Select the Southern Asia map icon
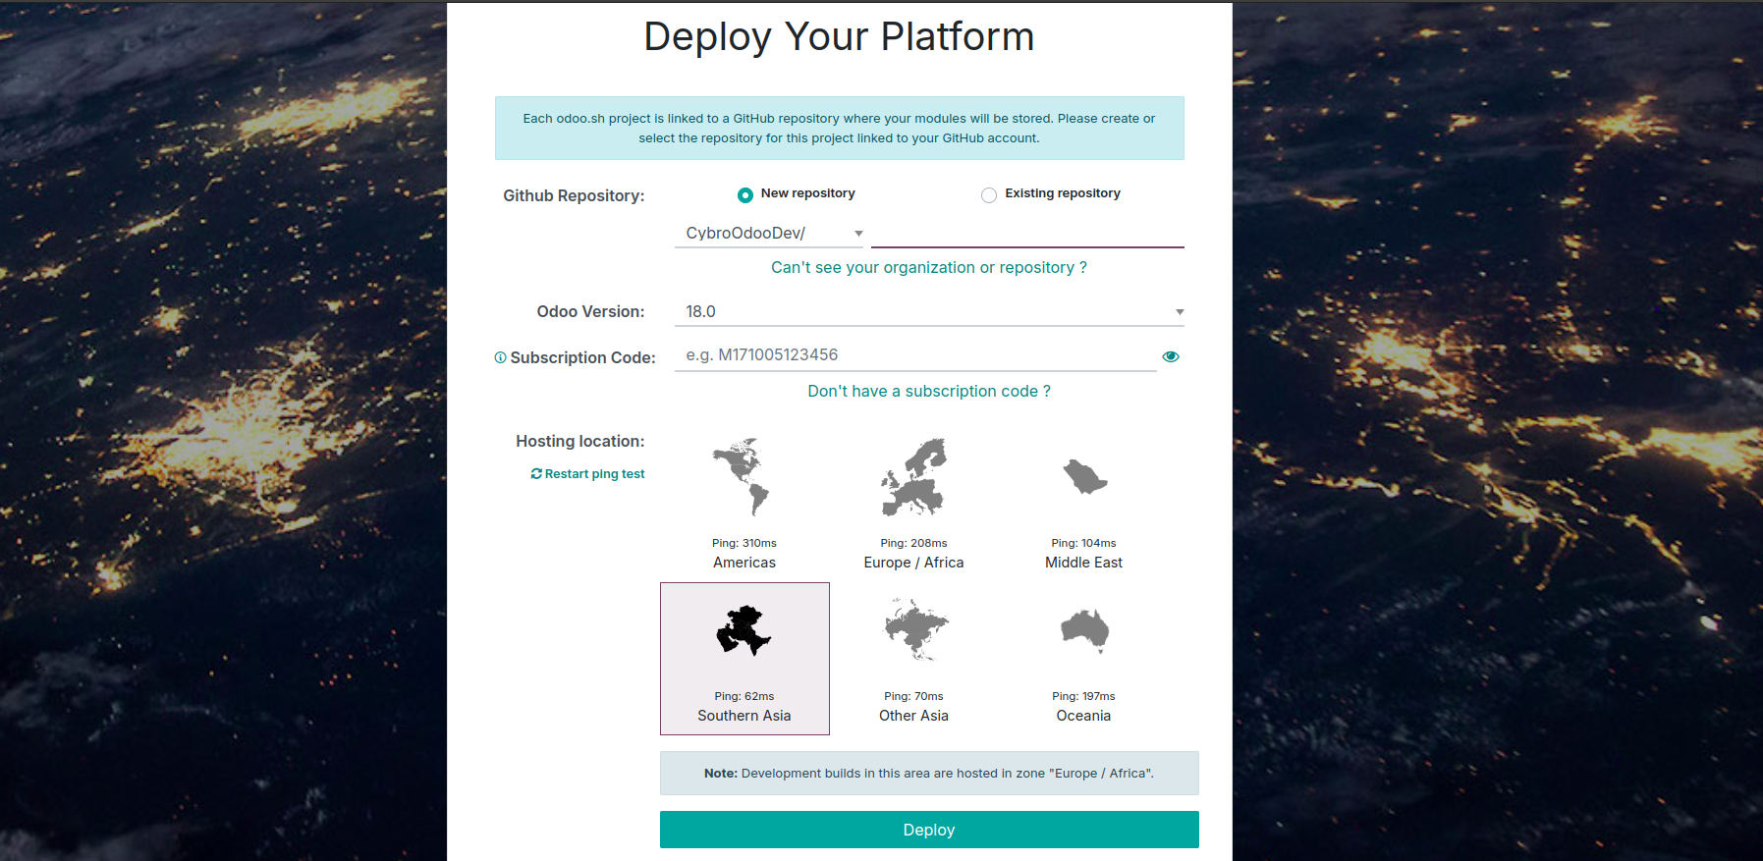The width and height of the screenshot is (1763, 861). coord(744,630)
